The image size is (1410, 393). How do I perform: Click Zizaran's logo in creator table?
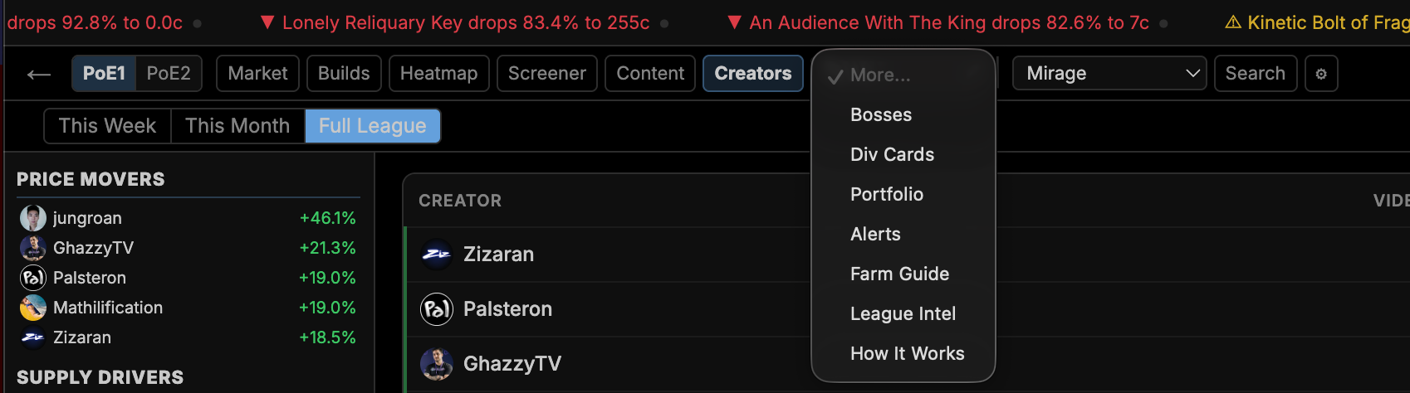click(x=437, y=255)
